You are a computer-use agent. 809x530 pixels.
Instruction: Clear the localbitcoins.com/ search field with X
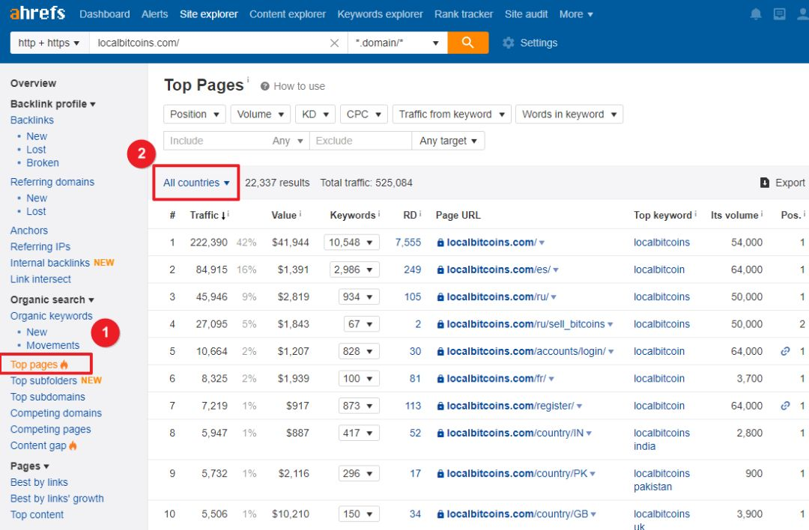334,43
